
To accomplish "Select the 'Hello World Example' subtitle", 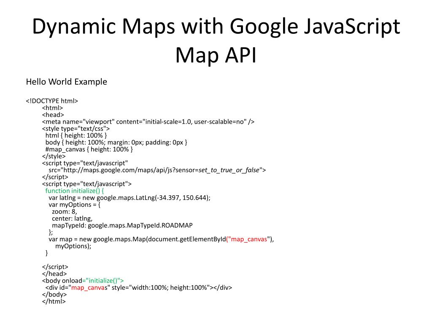I will [66, 82].
